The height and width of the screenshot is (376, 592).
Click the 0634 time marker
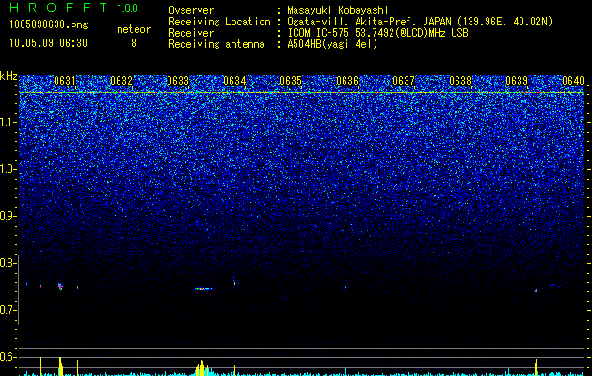pos(234,81)
